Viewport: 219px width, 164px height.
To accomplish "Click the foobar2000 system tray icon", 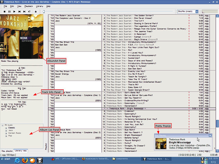I will point(202,159).
